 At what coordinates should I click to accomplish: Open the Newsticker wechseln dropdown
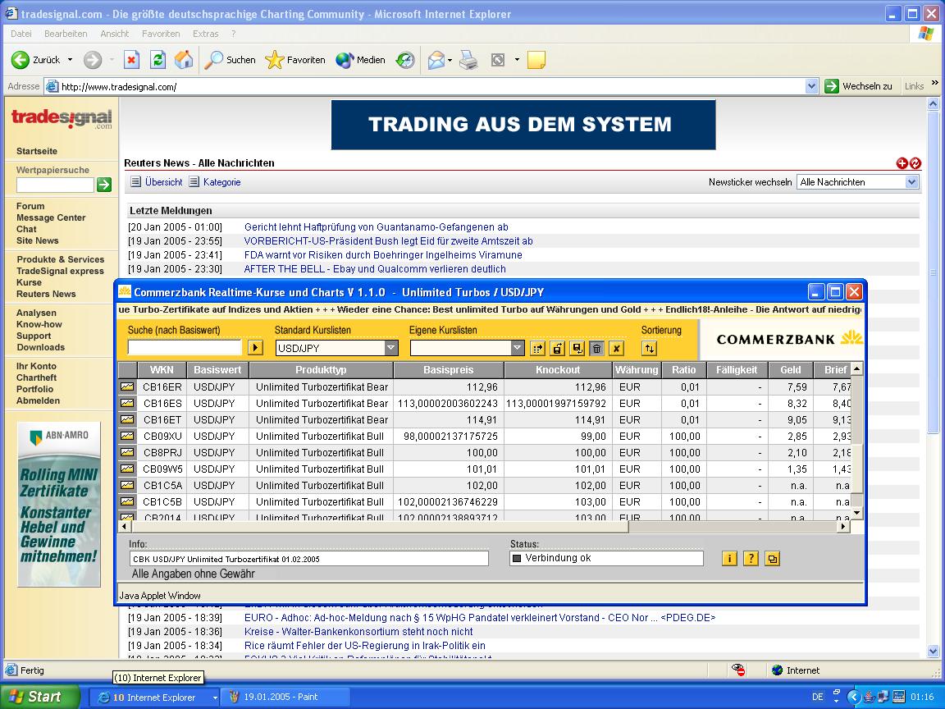pos(911,182)
